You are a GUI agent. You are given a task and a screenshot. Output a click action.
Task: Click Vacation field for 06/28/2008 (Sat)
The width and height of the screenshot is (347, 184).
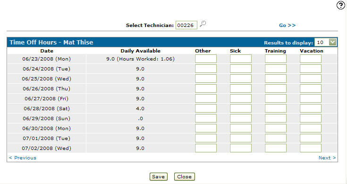(x=311, y=109)
